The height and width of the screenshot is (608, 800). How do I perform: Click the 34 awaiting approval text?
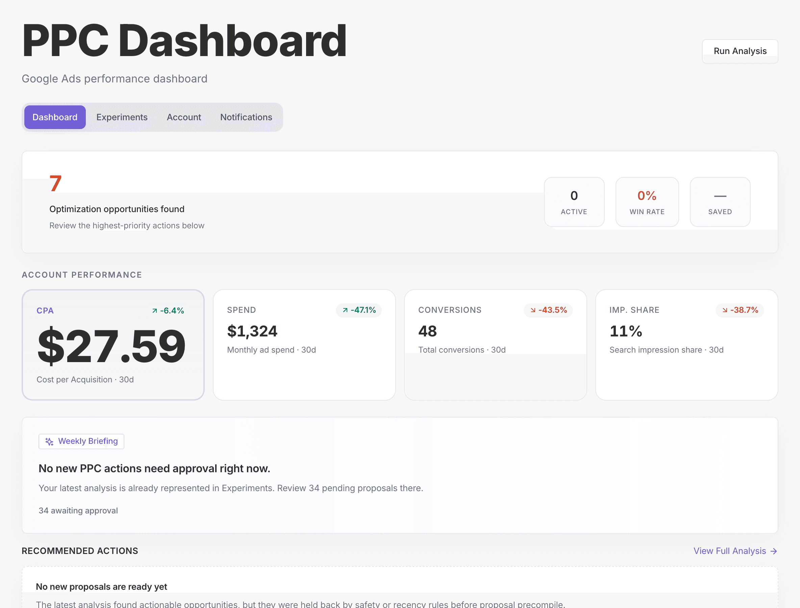(78, 511)
